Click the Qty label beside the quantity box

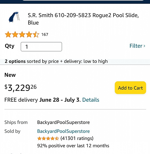[9, 46]
